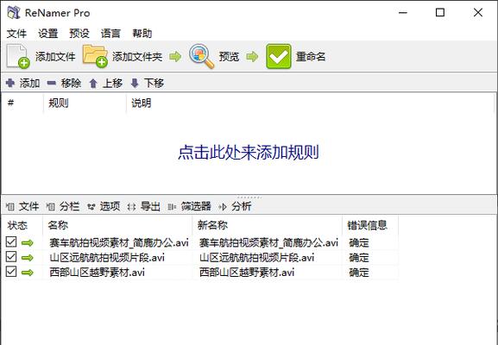Open the 文件 dropdown in the files toolbar
The height and width of the screenshot is (345, 498).
(x=22, y=207)
